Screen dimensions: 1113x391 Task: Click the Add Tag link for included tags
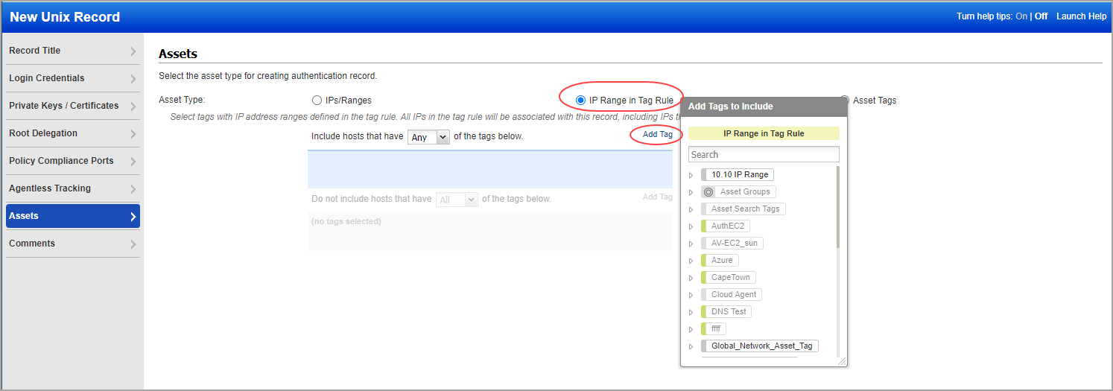[x=657, y=135]
